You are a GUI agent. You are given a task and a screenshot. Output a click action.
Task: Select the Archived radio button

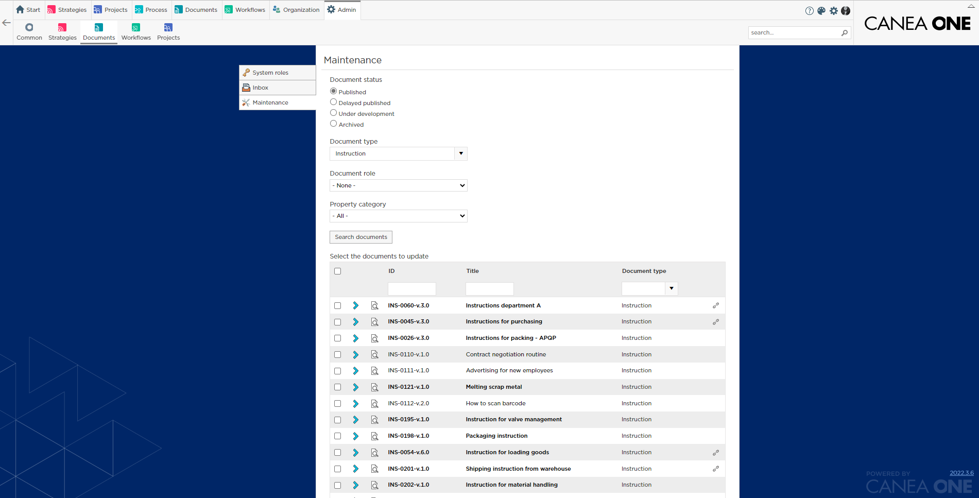click(x=333, y=124)
